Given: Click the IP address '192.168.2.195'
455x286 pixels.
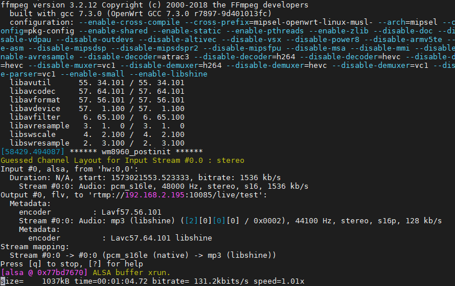Looking at the screenshot, I should tap(155, 195).
